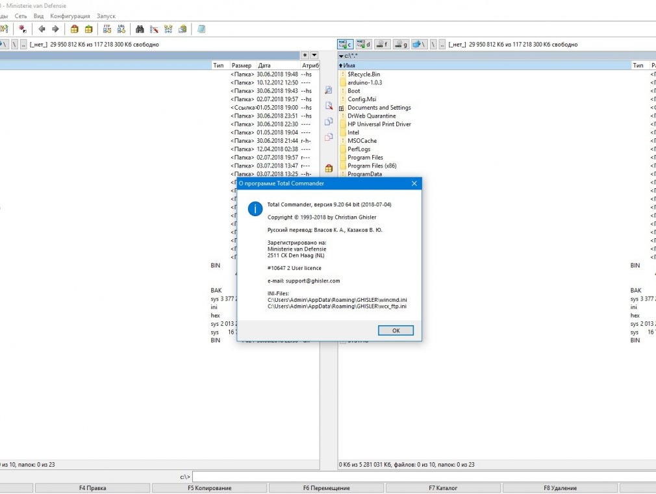Click the Pack icon in the middle bar
Screen dimensions: 656x494
329,168
